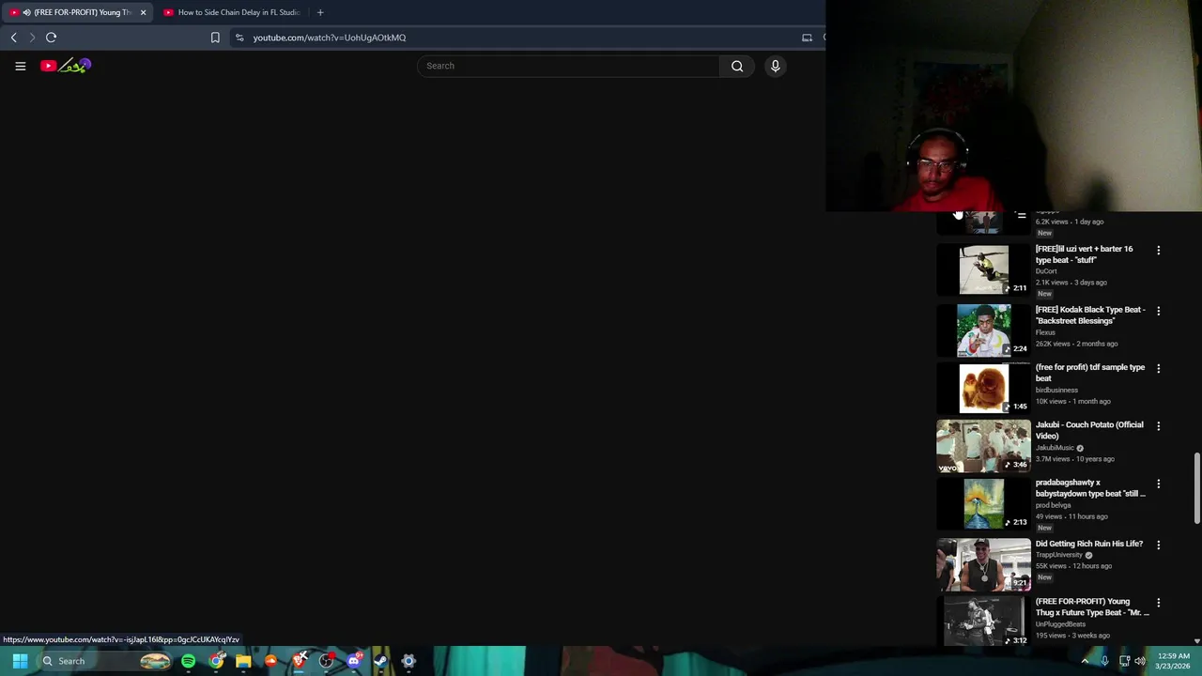Open more options for pradabagshawty beat
The height and width of the screenshot is (676, 1202).
pyautogui.click(x=1158, y=484)
